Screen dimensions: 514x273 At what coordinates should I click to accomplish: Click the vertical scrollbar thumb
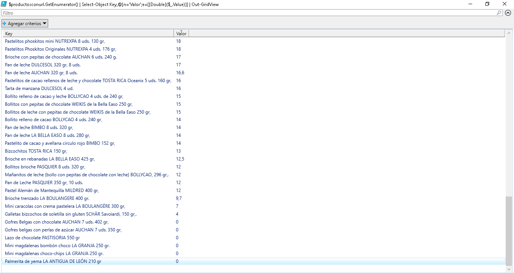[x=509, y=229]
